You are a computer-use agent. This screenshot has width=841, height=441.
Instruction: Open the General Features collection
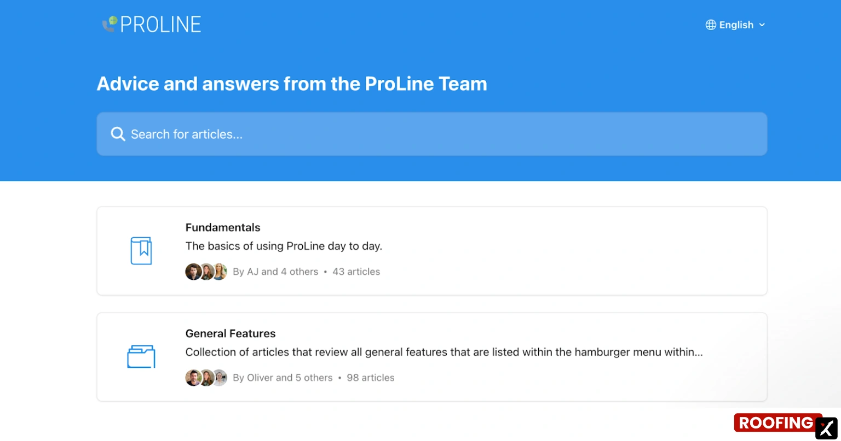click(231, 333)
